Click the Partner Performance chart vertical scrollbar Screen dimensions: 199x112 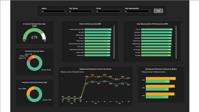(x=114, y=42)
